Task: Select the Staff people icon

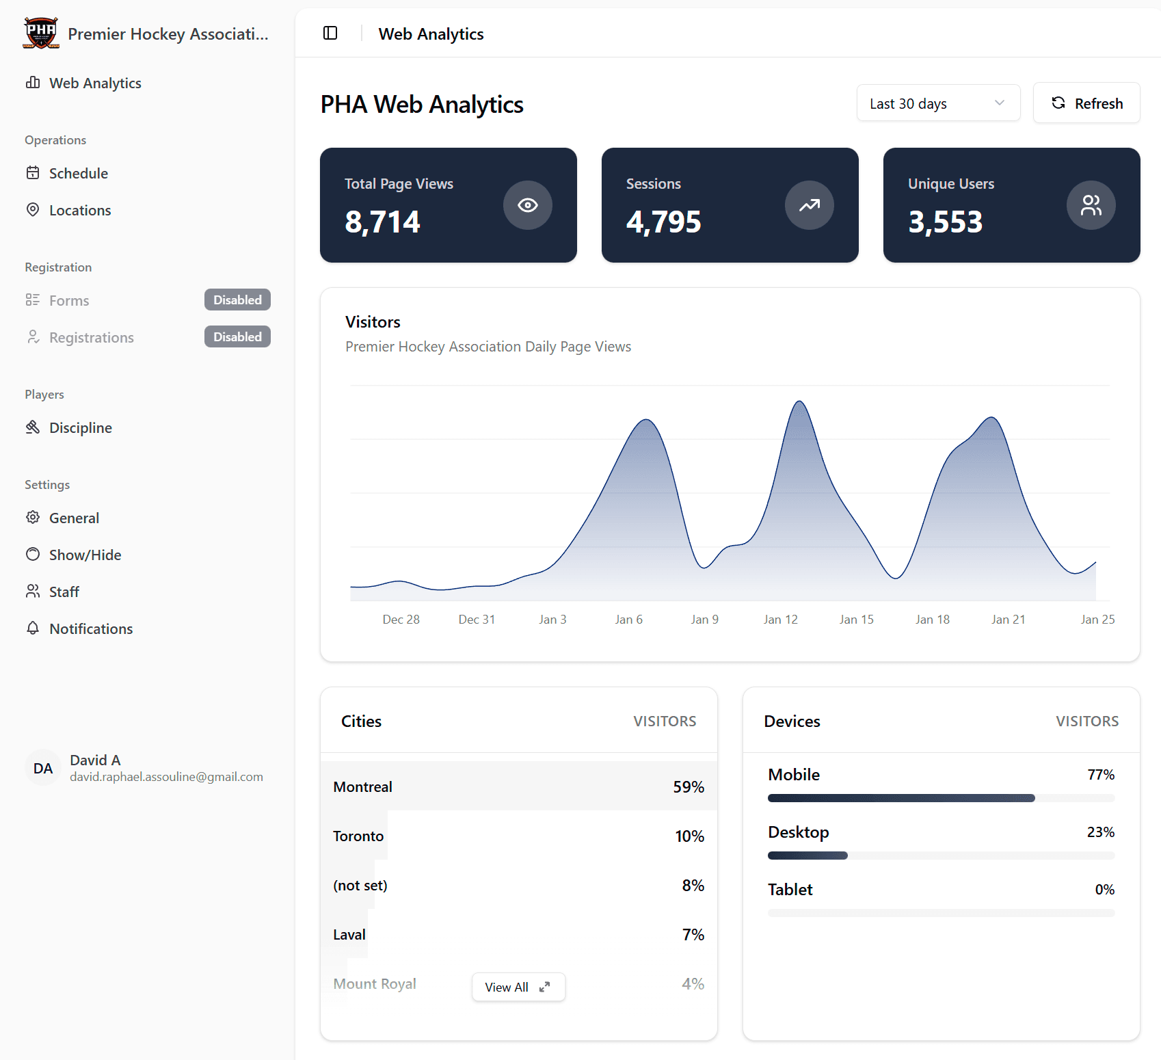Action: point(34,592)
